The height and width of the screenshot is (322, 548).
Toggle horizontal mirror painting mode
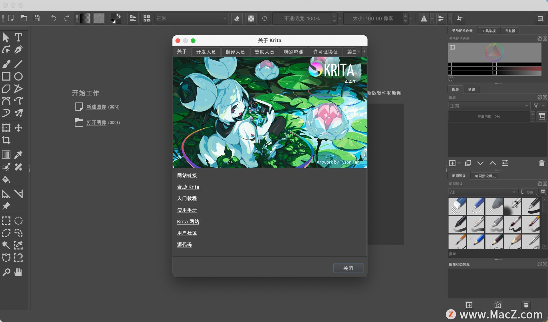pos(424,18)
